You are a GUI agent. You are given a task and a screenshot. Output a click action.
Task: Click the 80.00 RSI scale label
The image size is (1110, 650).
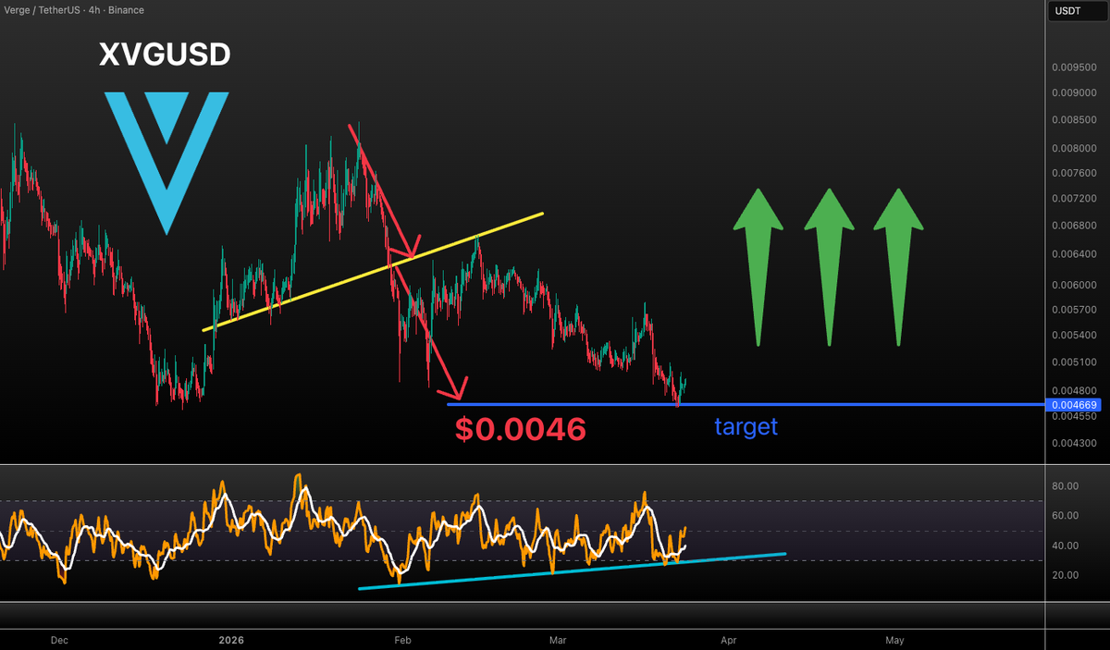pos(1067,486)
